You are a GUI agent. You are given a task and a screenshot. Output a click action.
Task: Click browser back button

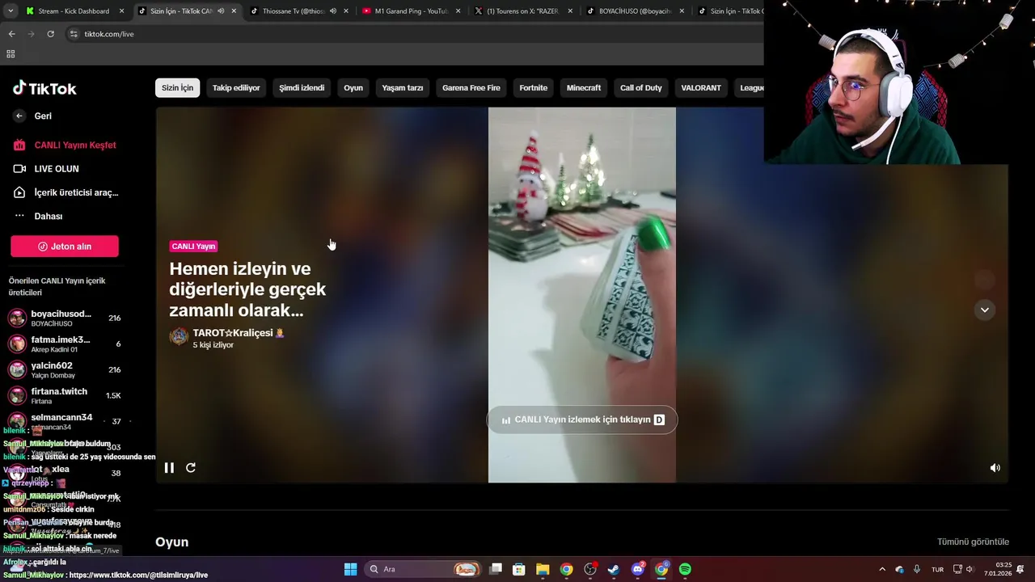pos(11,34)
